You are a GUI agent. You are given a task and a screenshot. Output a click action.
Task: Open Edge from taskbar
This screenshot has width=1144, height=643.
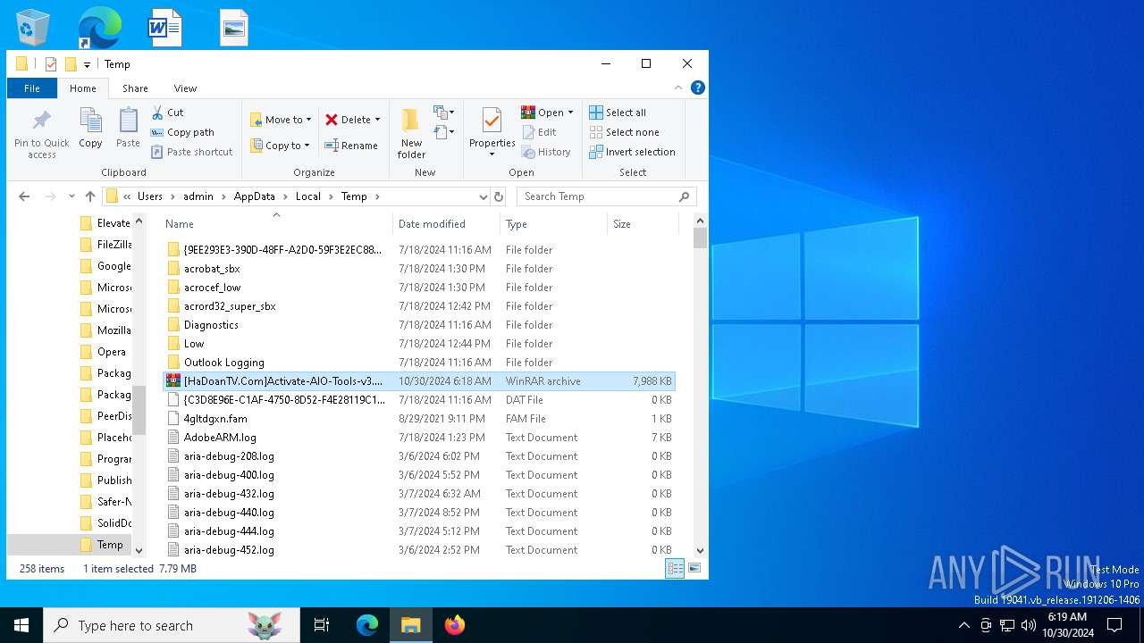tap(367, 625)
